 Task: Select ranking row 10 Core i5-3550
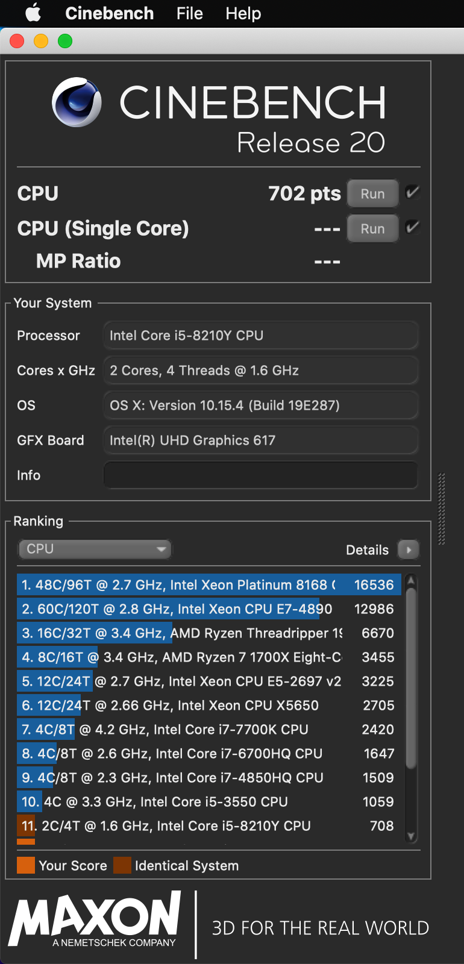click(208, 802)
